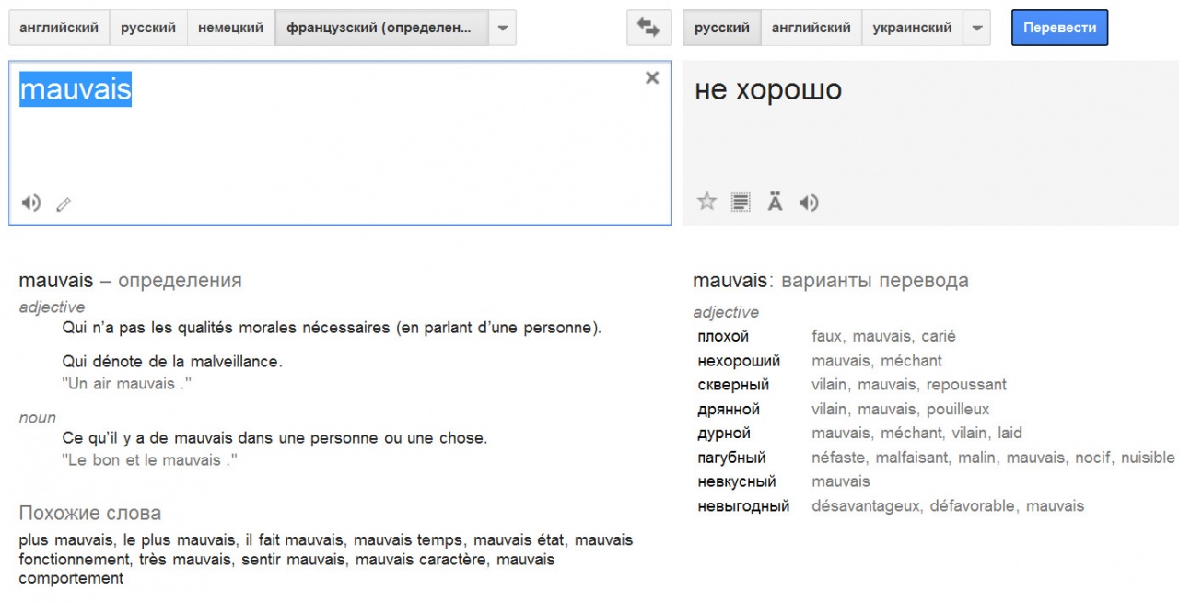This screenshot has width=1179, height=603.
Task: Choose украинский as target language
Action: [912, 29]
